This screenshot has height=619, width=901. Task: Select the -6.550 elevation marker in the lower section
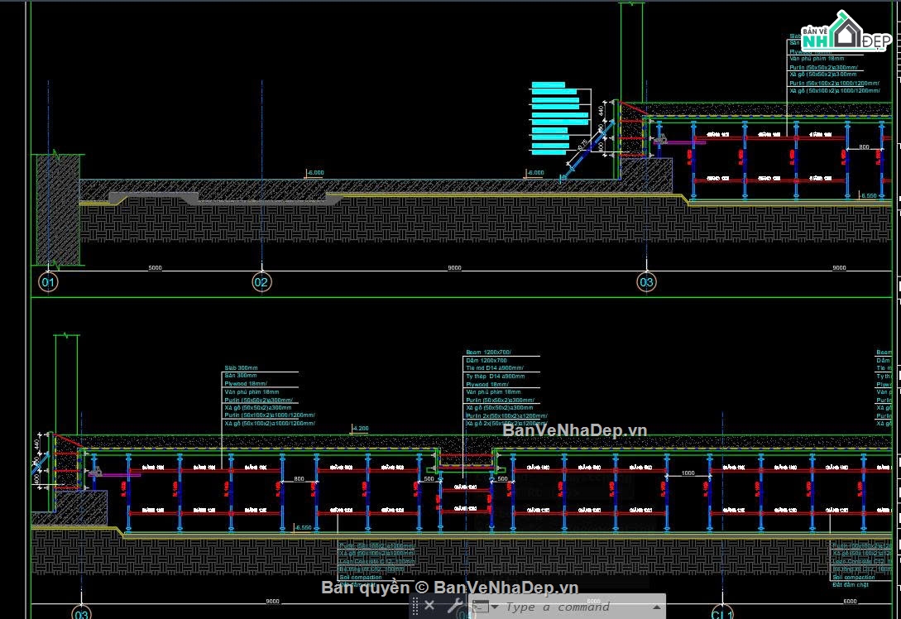pyautogui.click(x=303, y=528)
